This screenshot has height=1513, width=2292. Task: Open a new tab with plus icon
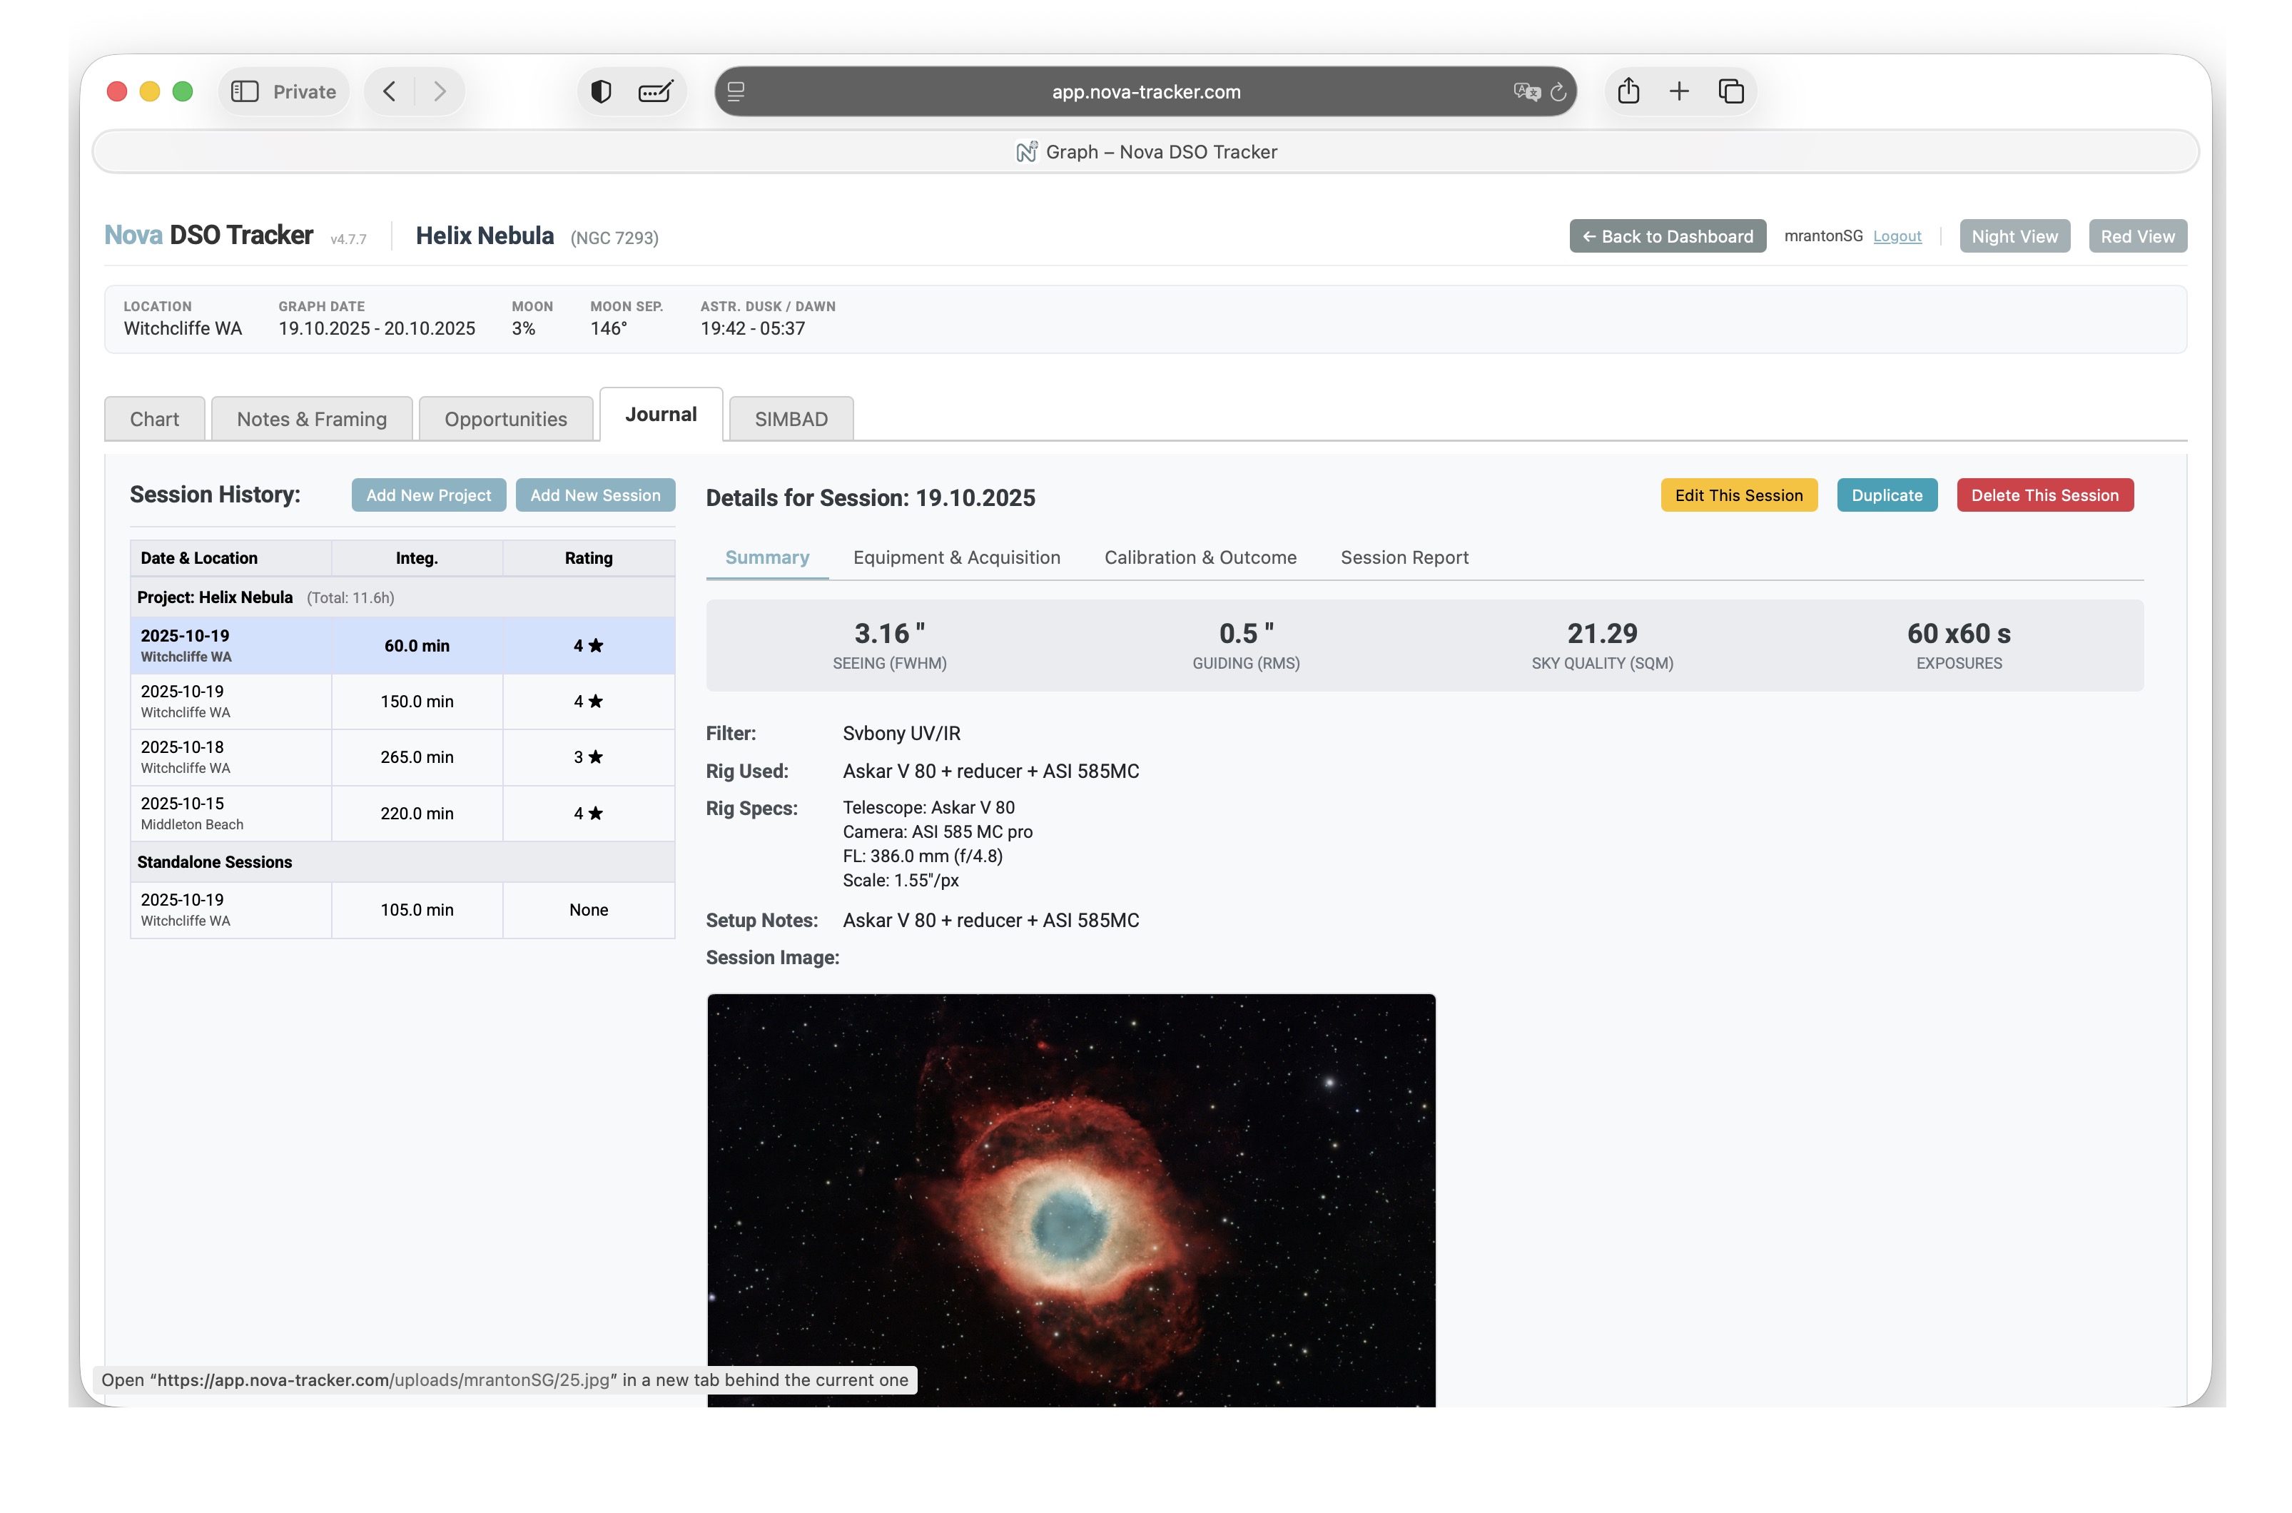tap(1680, 91)
